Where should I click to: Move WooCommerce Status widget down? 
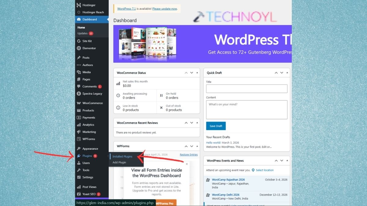(192, 73)
